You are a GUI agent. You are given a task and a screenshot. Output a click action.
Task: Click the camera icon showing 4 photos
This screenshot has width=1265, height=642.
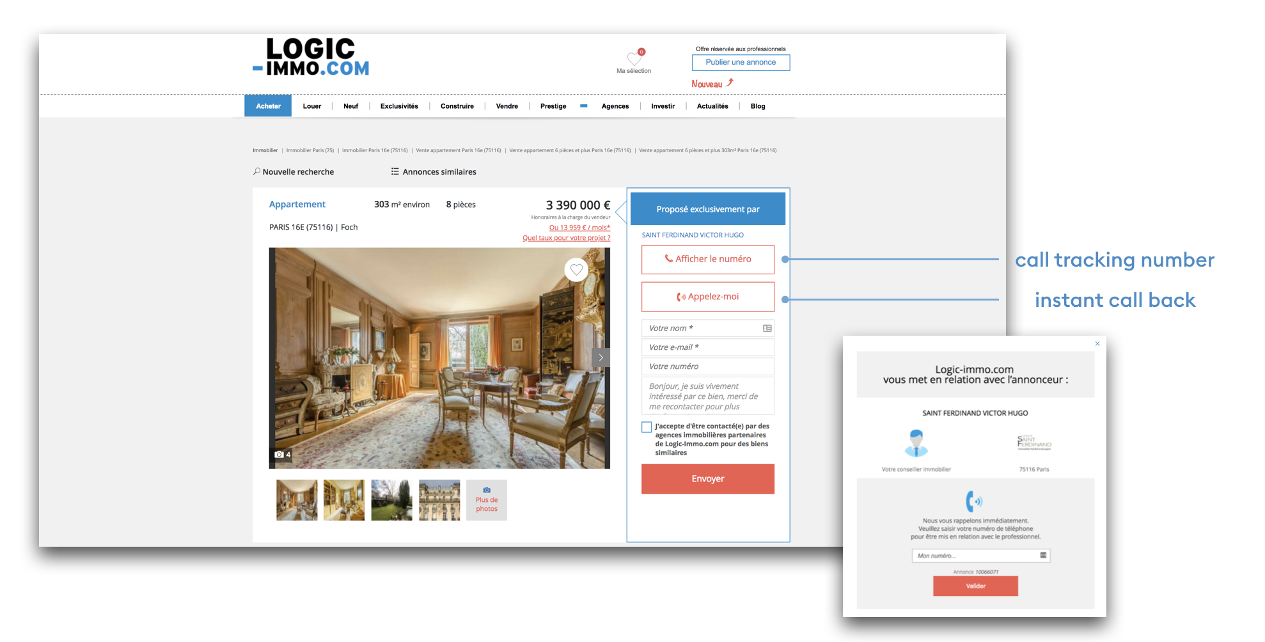(280, 454)
